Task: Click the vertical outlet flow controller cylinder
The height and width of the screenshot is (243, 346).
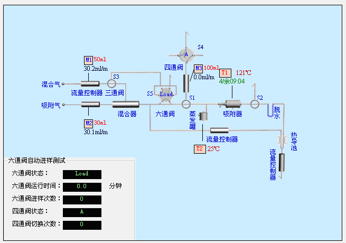Action: (x=282, y=163)
